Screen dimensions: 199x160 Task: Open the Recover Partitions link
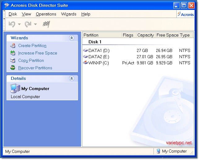click(35, 68)
